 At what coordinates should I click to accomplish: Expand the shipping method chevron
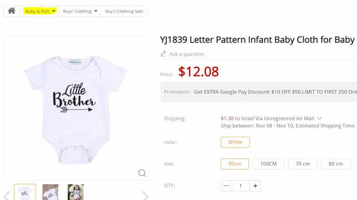pos(319,118)
